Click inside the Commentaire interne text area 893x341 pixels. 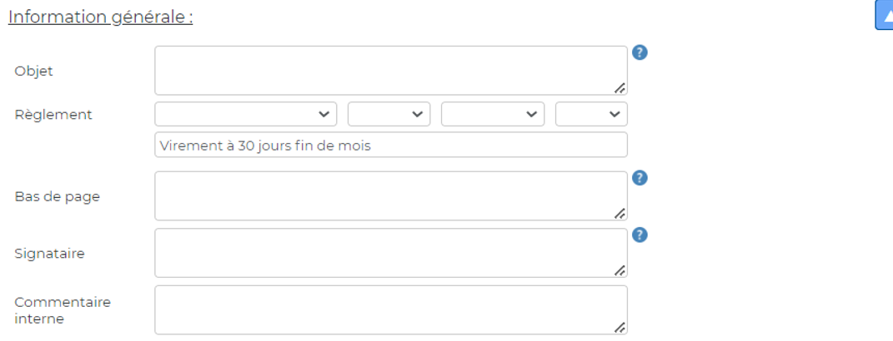[391, 309]
